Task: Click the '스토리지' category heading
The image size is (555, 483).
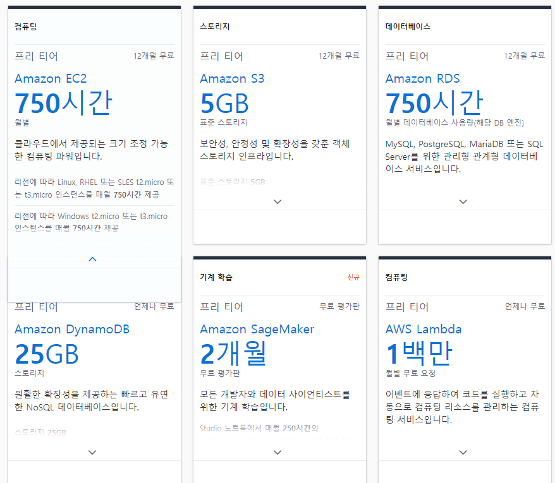Action: [215, 27]
